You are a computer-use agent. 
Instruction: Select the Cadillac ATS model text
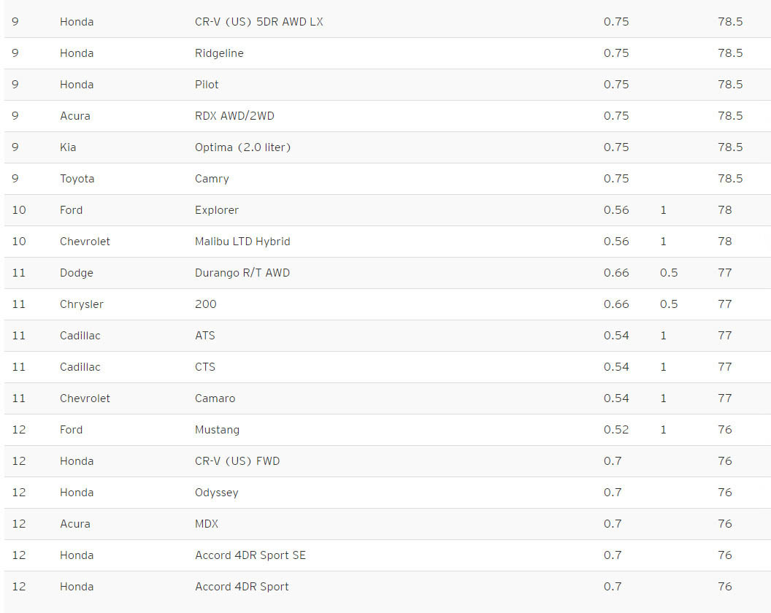205,336
